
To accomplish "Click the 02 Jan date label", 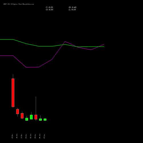I will click(x=31, y=136).
